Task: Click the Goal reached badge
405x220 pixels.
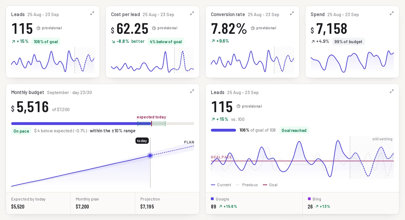Action: 294,130
